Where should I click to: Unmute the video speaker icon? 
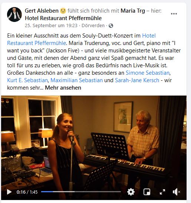(x=176, y=192)
